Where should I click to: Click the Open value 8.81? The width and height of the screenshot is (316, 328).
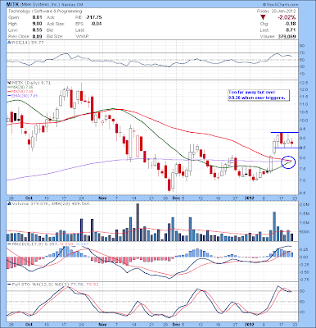click(37, 17)
